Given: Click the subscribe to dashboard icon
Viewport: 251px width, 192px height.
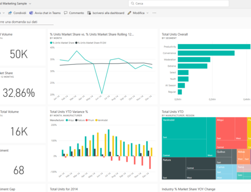Looking at the screenshot, I should (89, 13).
